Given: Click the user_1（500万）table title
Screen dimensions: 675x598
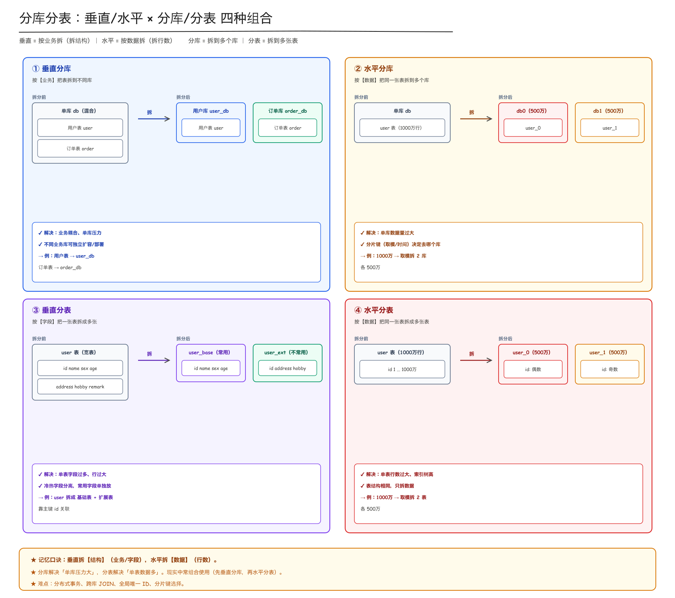Looking at the screenshot, I should 610,352.
